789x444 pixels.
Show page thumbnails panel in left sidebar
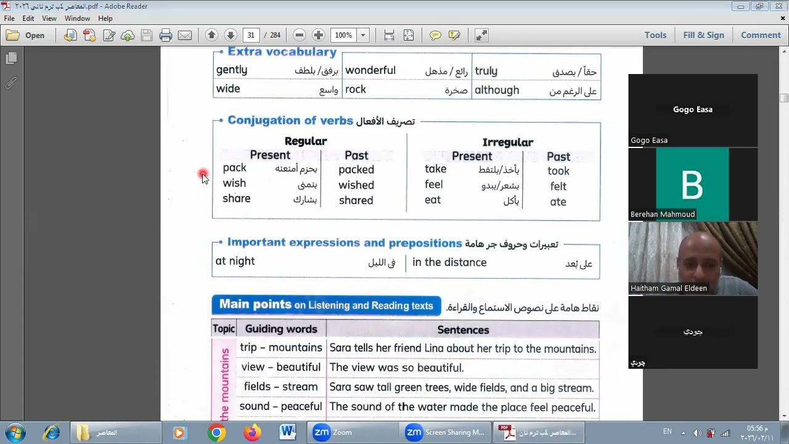[11, 58]
